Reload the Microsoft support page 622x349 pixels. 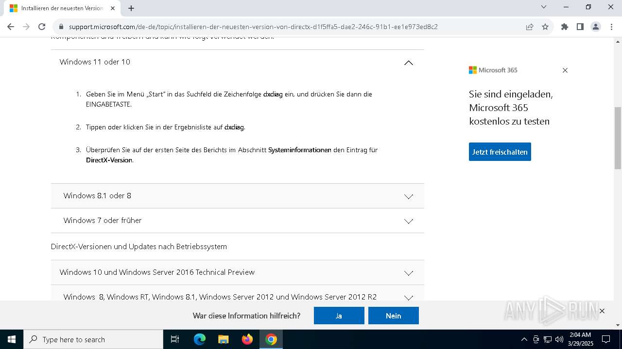(42, 27)
